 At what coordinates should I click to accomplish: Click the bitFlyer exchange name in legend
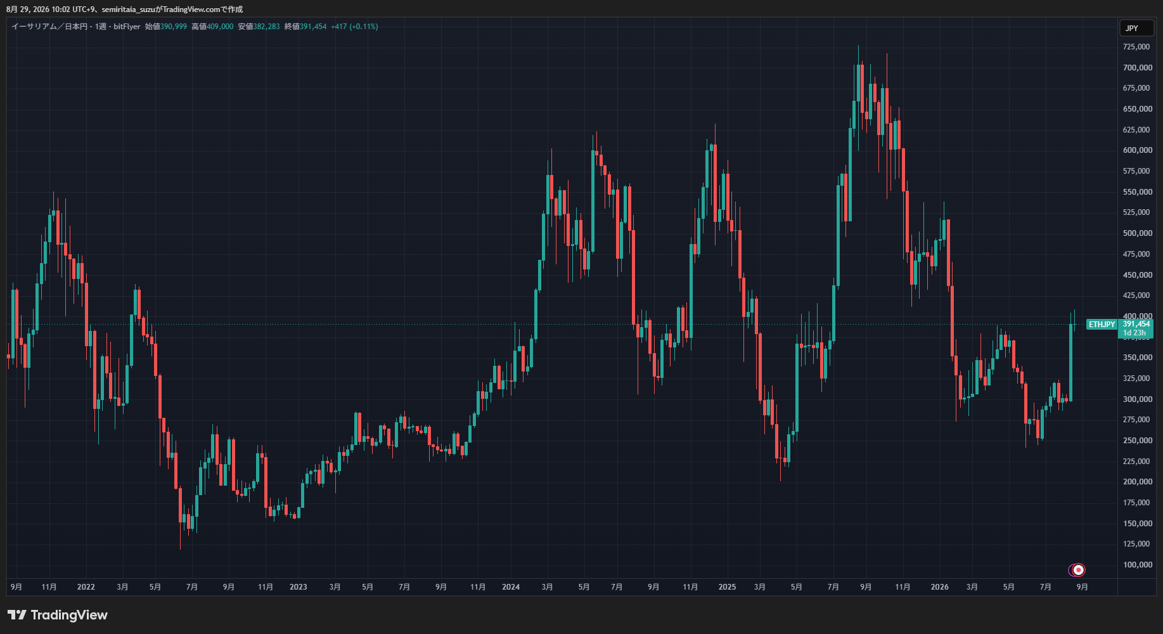tap(127, 27)
